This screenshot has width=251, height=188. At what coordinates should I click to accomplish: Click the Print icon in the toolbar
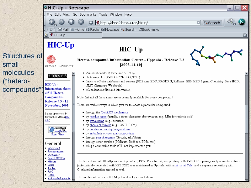pos(230,21)
